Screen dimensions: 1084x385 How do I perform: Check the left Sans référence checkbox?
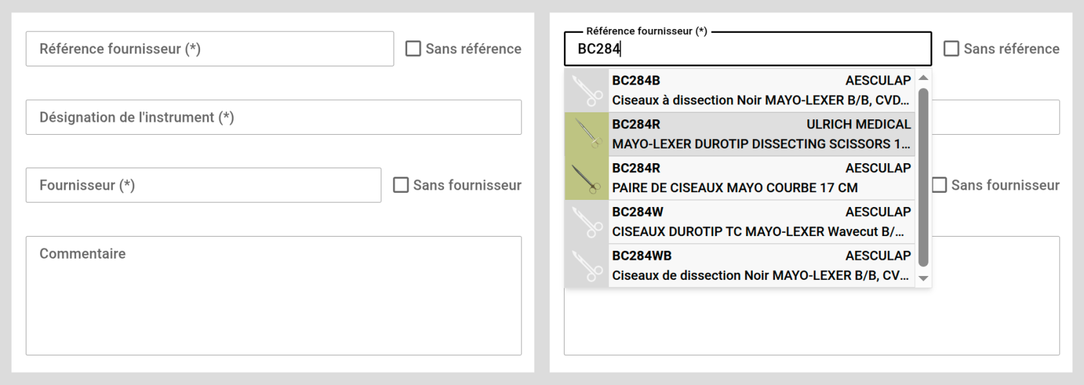click(413, 49)
